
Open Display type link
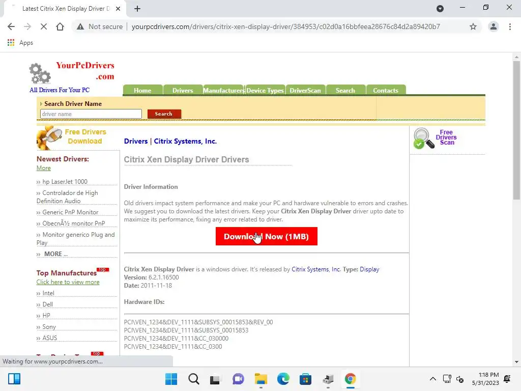click(x=369, y=269)
